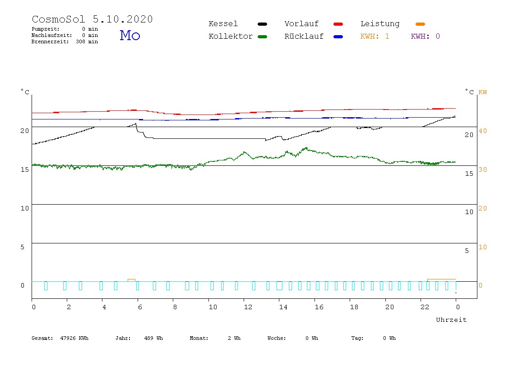This screenshot has width=518, height=366.
Task: Click the 'Rücklauf' legend label
Action: pos(304,37)
